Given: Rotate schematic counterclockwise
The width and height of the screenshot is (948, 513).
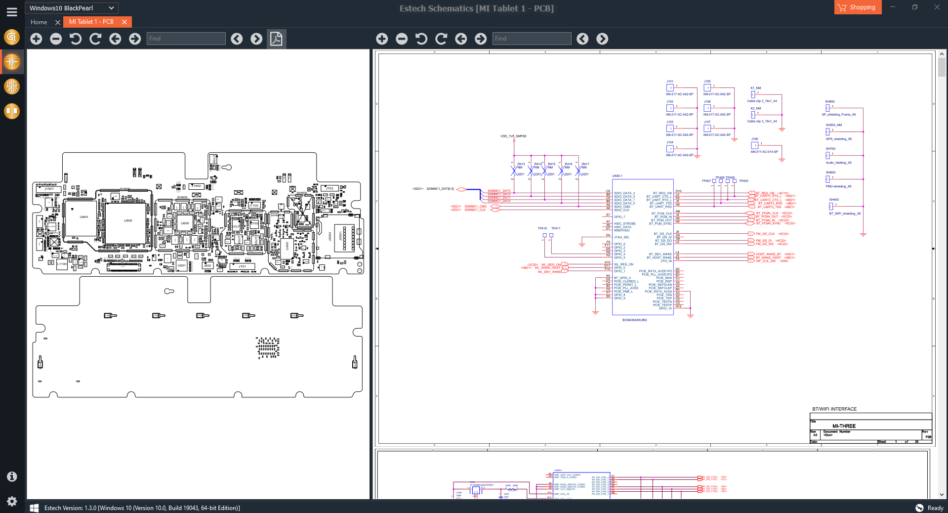Looking at the screenshot, I should point(421,39).
